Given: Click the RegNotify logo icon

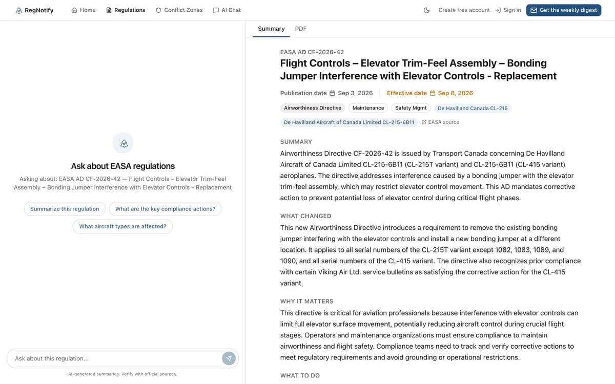Looking at the screenshot, I should [x=19, y=10].
